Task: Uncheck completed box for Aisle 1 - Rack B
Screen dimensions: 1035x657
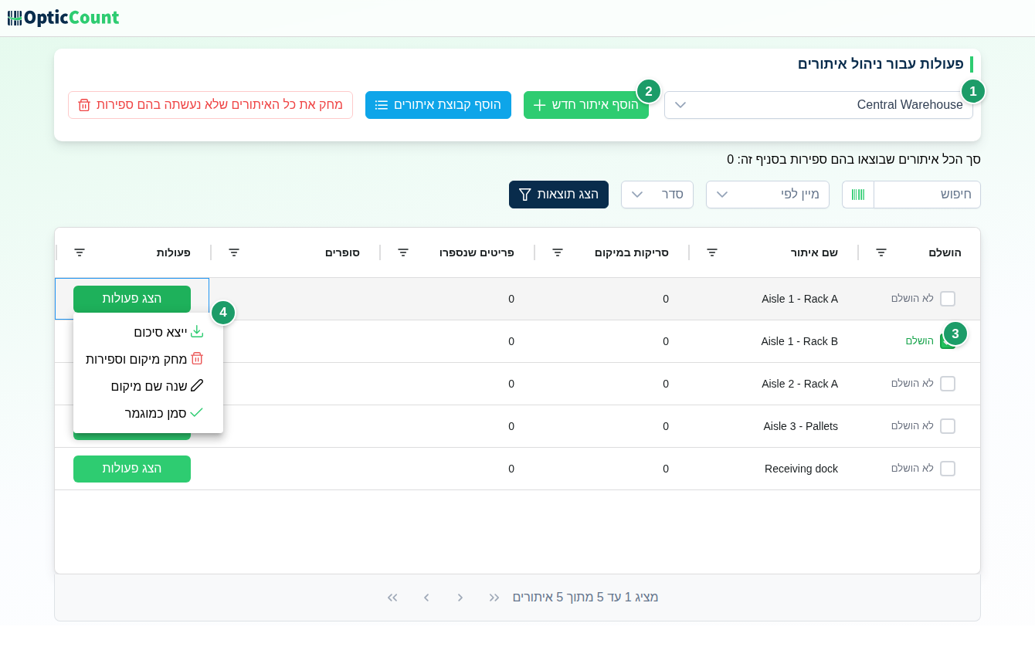Action: click(948, 341)
